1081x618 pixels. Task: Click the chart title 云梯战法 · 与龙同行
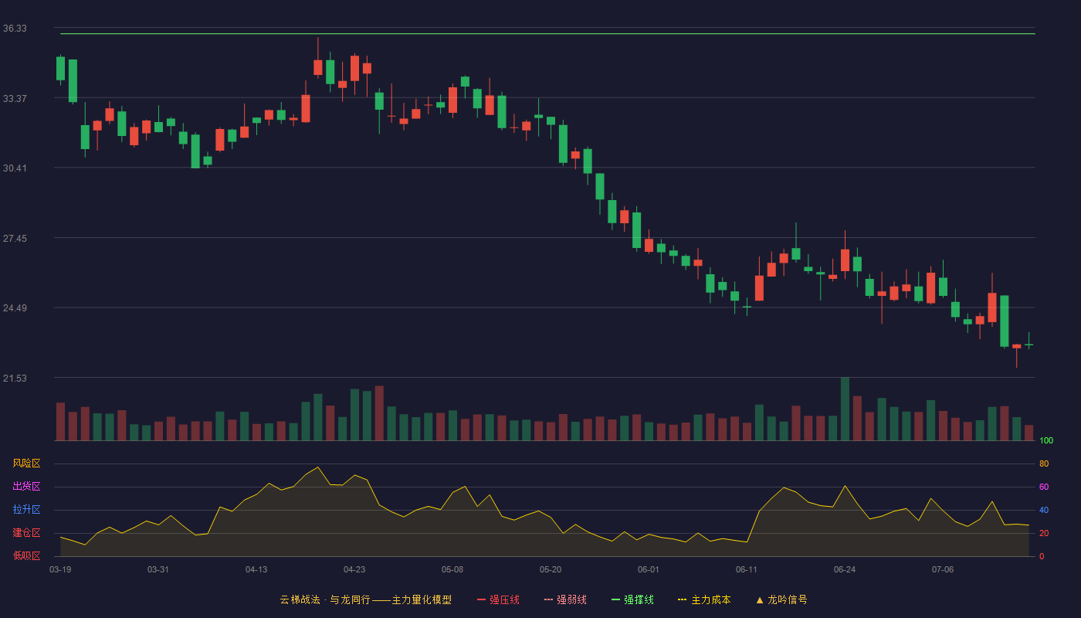click(324, 599)
